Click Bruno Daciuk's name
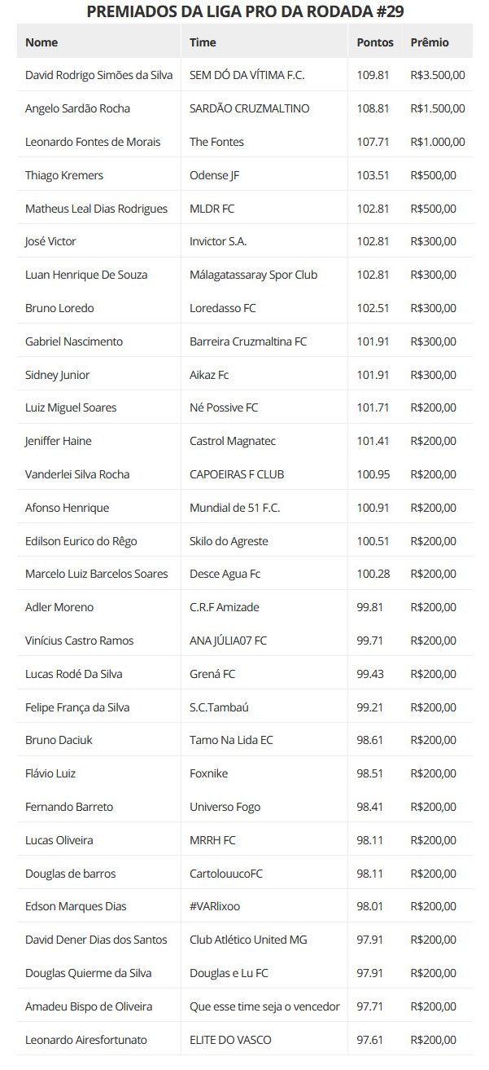 [59, 740]
